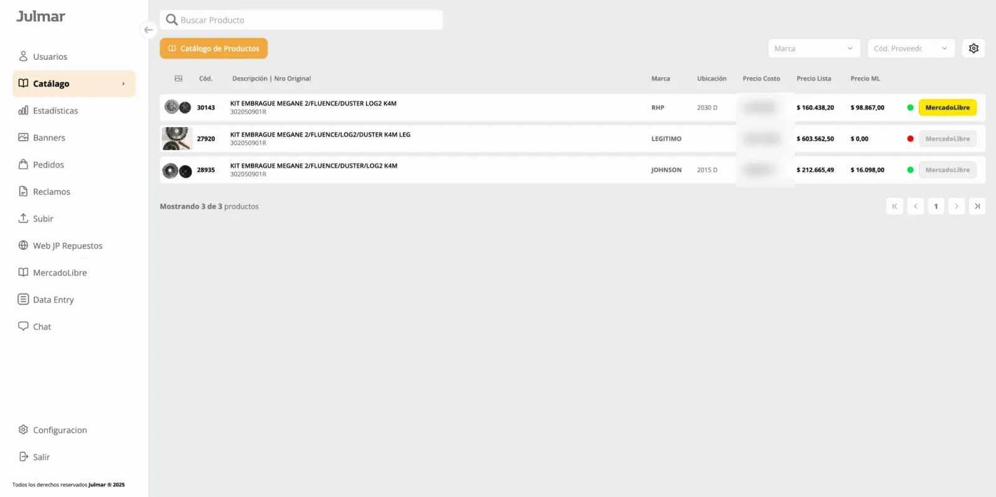Click green status dot for product 30143
Screen dimensions: 996x497
(x=910, y=108)
